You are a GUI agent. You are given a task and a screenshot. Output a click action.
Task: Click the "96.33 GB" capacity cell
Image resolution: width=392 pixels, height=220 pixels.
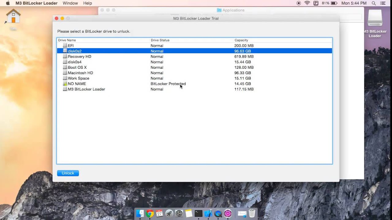tap(243, 73)
